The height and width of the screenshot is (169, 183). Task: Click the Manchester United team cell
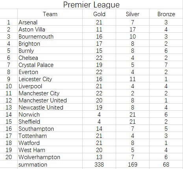tap(50, 100)
